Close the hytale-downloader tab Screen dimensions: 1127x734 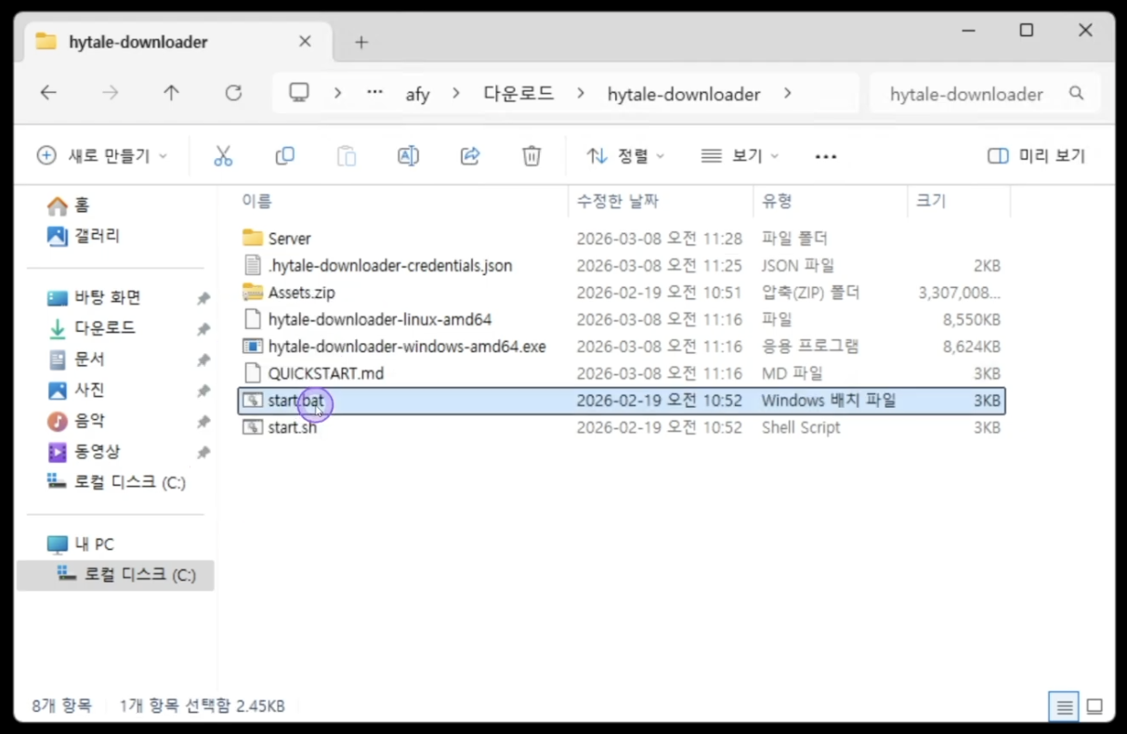point(305,42)
